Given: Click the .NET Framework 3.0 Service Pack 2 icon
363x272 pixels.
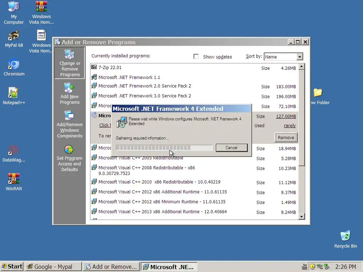Looking at the screenshot, I should pos(94,95).
